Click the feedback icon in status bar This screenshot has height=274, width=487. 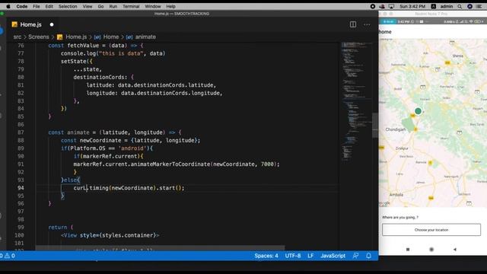pyautogui.click(x=355, y=256)
